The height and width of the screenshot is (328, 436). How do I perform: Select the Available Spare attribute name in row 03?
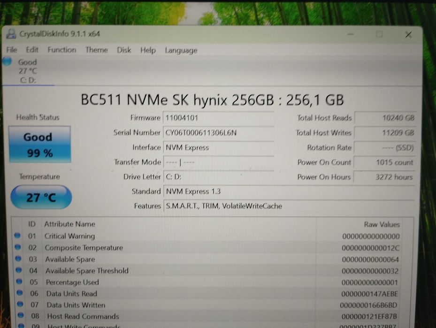pyautogui.click(x=70, y=259)
